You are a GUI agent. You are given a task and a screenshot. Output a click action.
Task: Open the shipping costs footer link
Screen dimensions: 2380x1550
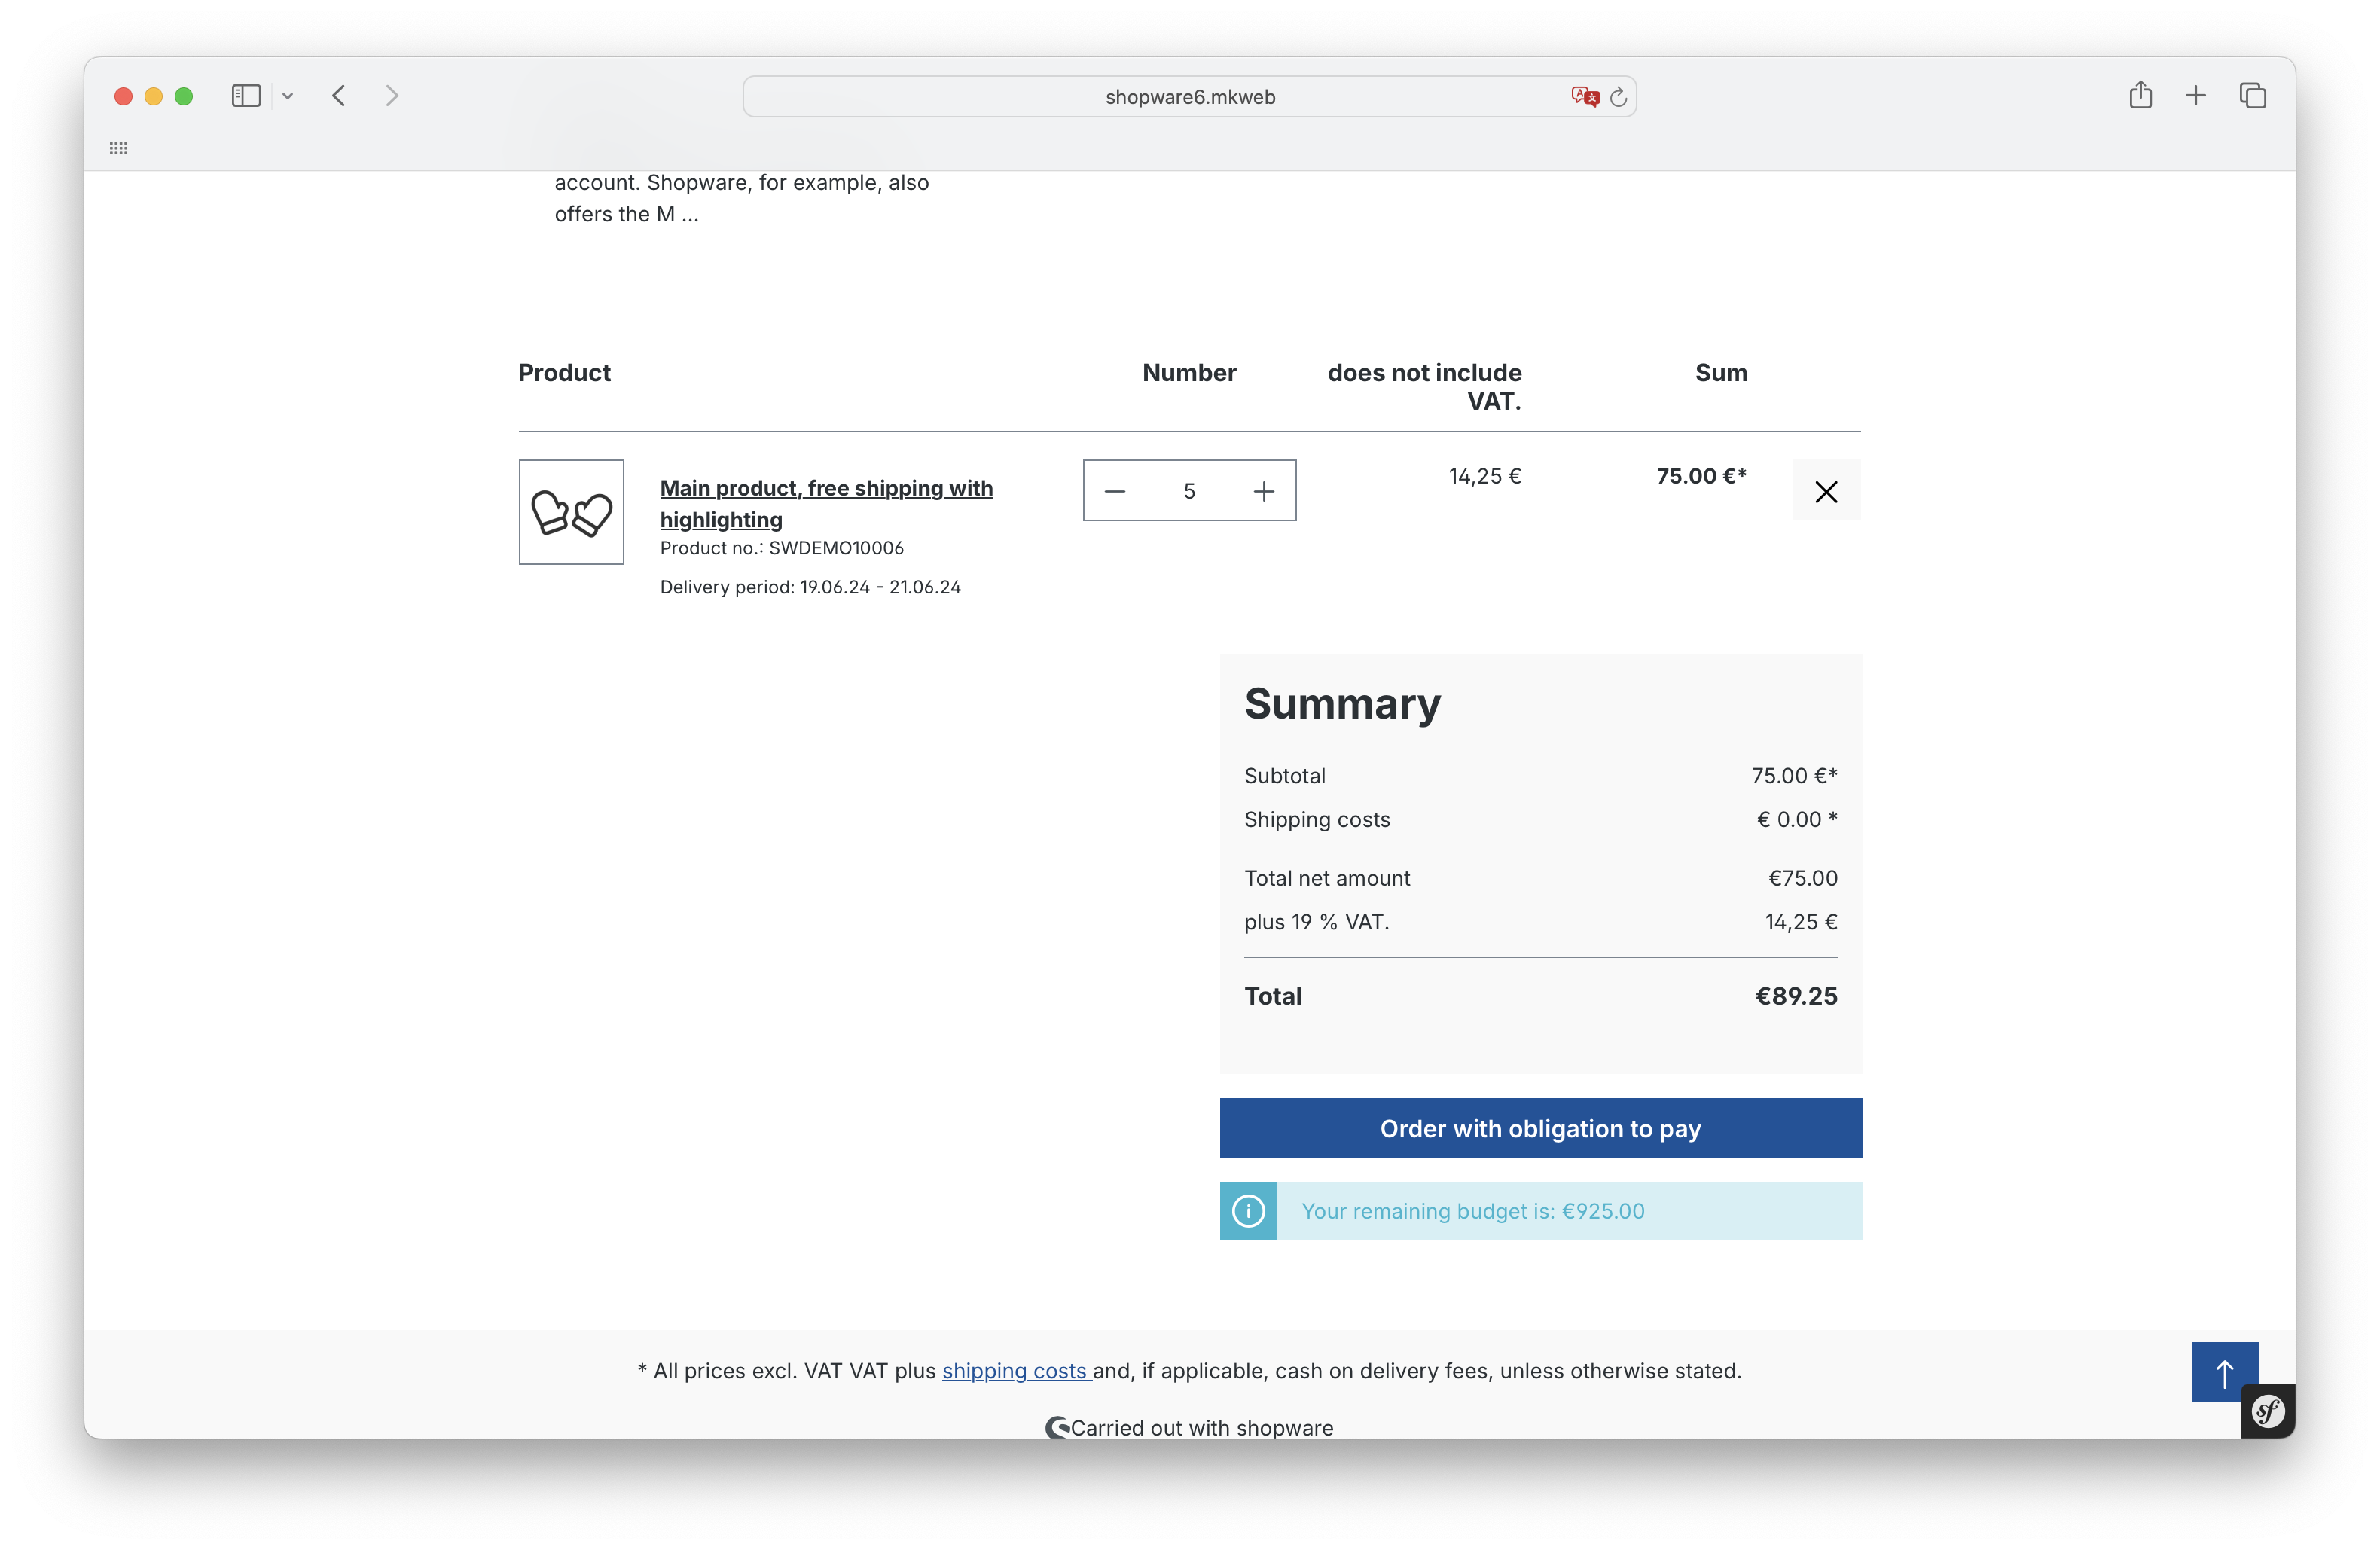tap(1014, 1371)
